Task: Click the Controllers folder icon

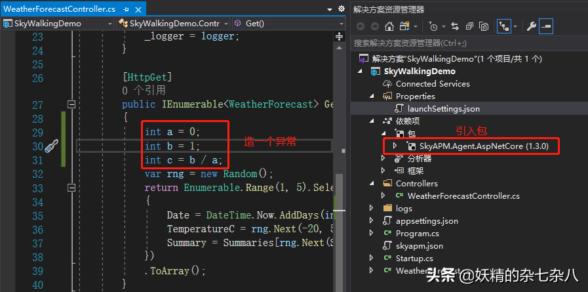Action: pos(387,184)
